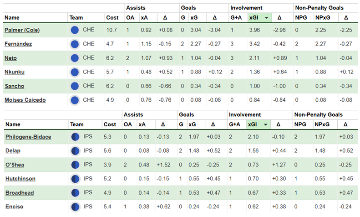Select the Ipswich badge in Delap row
360x217 pixels.
(75, 151)
